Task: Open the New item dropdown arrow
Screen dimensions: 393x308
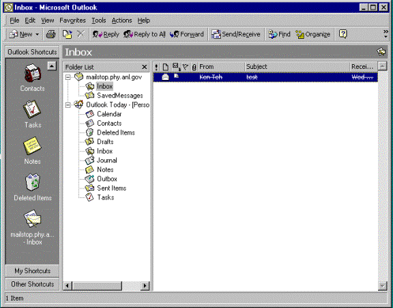Action: click(x=37, y=34)
